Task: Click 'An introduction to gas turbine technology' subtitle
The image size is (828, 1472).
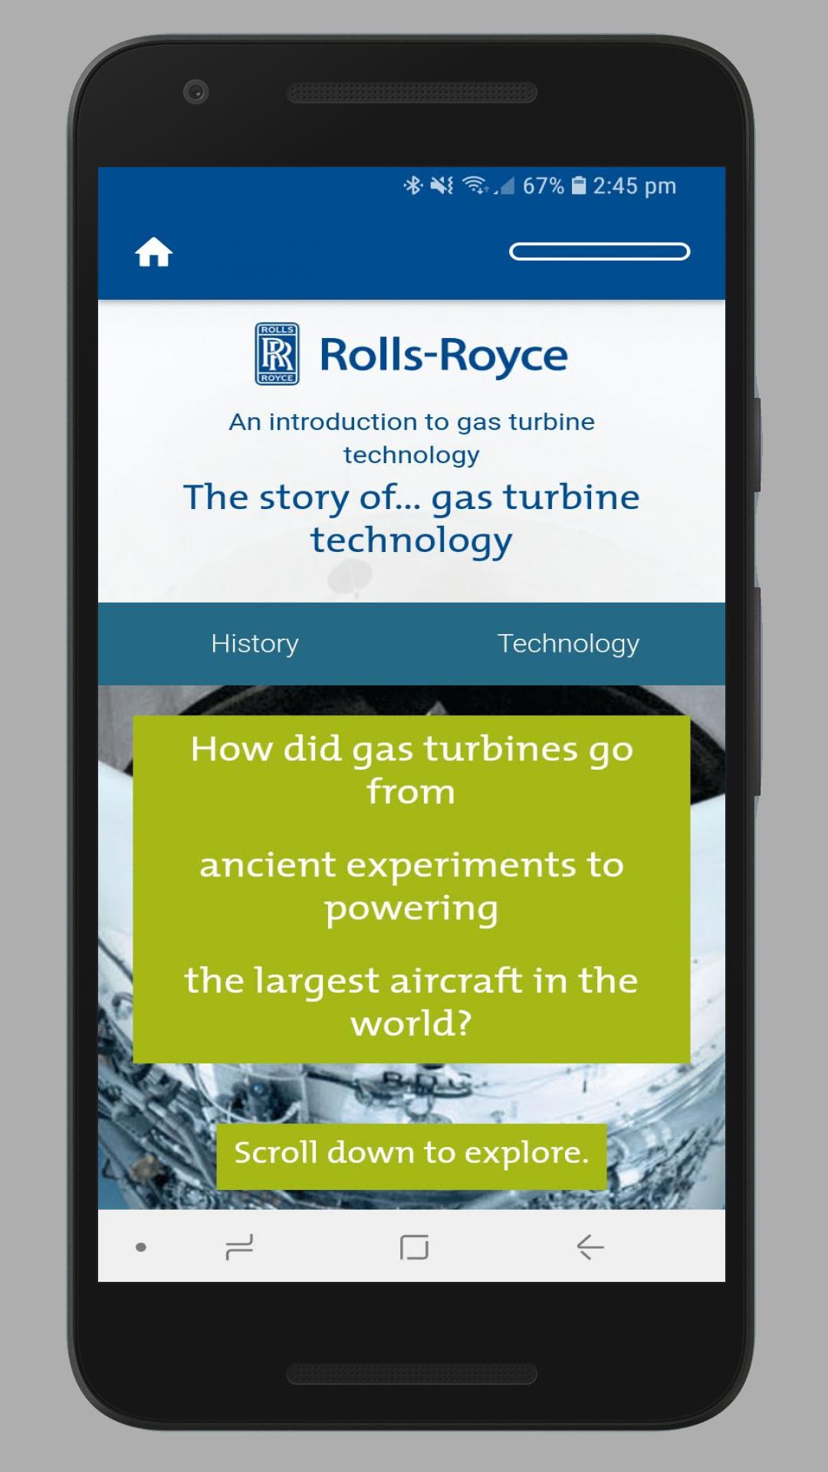Action: tap(412, 438)
